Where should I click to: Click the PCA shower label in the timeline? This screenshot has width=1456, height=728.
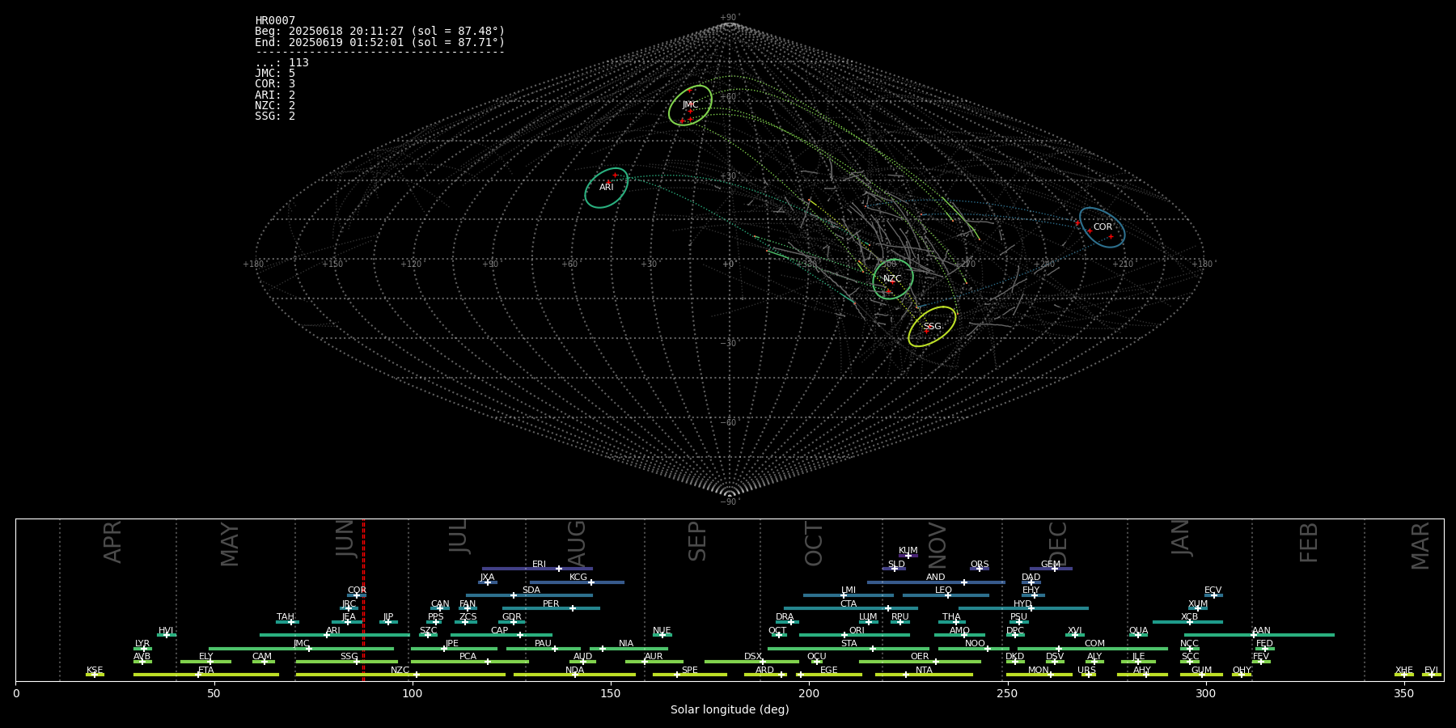[x=468, y=657]
